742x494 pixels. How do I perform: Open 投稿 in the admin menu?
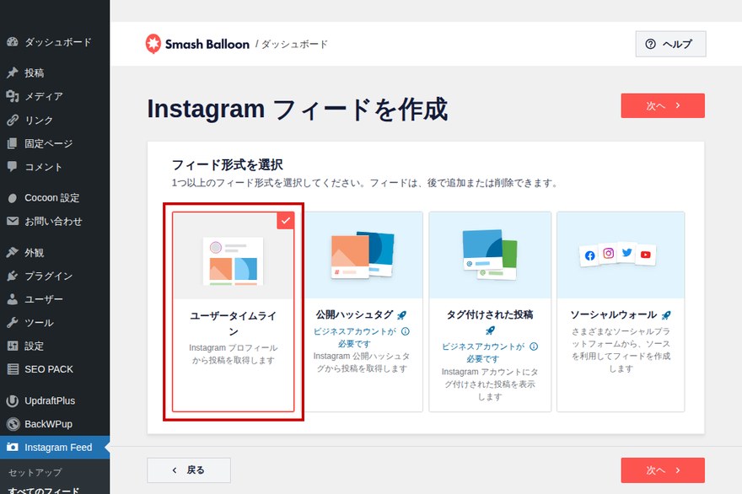55,72
